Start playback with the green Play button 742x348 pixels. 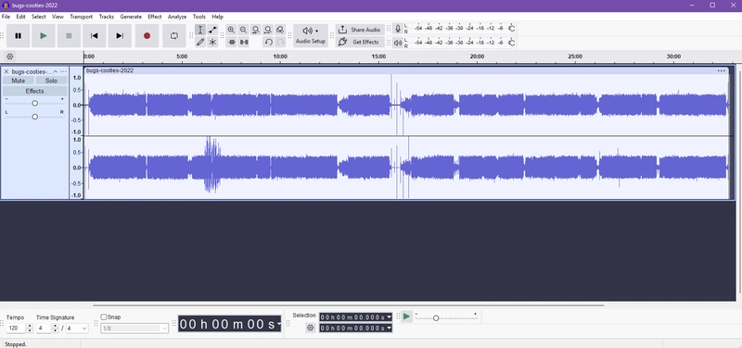click(44, 36)
